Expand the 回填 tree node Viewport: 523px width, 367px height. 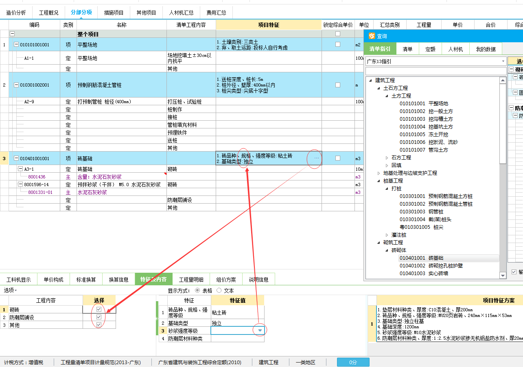pos(387,165)
